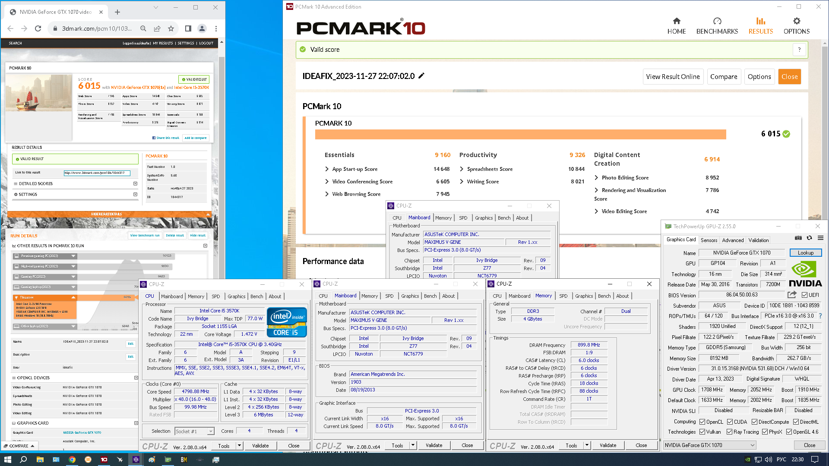Open the SPD tab in the CPU-Z Memory window

coord(563,296)
